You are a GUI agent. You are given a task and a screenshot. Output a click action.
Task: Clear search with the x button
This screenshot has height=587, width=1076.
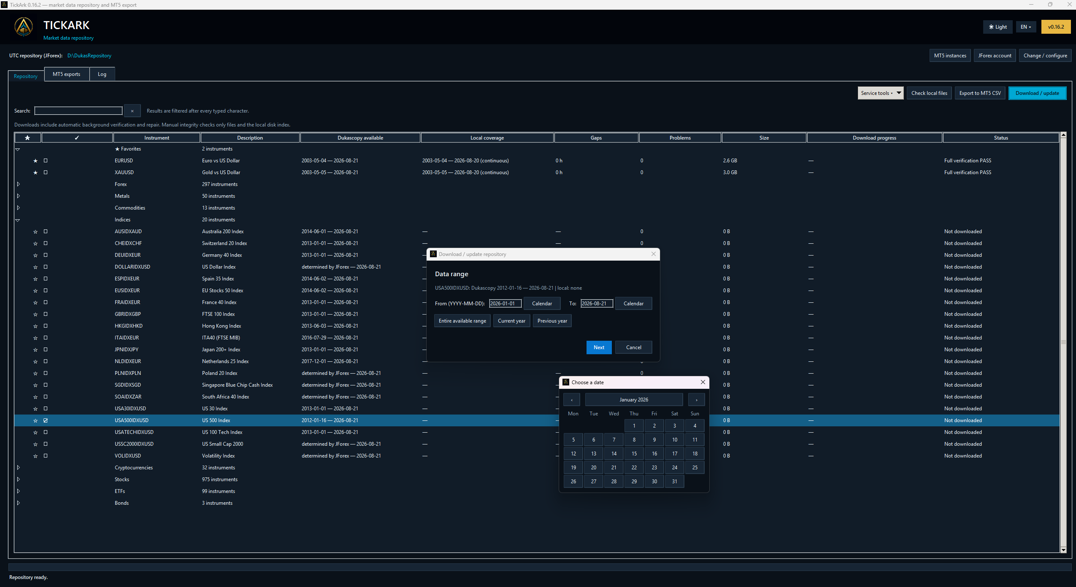132,111
